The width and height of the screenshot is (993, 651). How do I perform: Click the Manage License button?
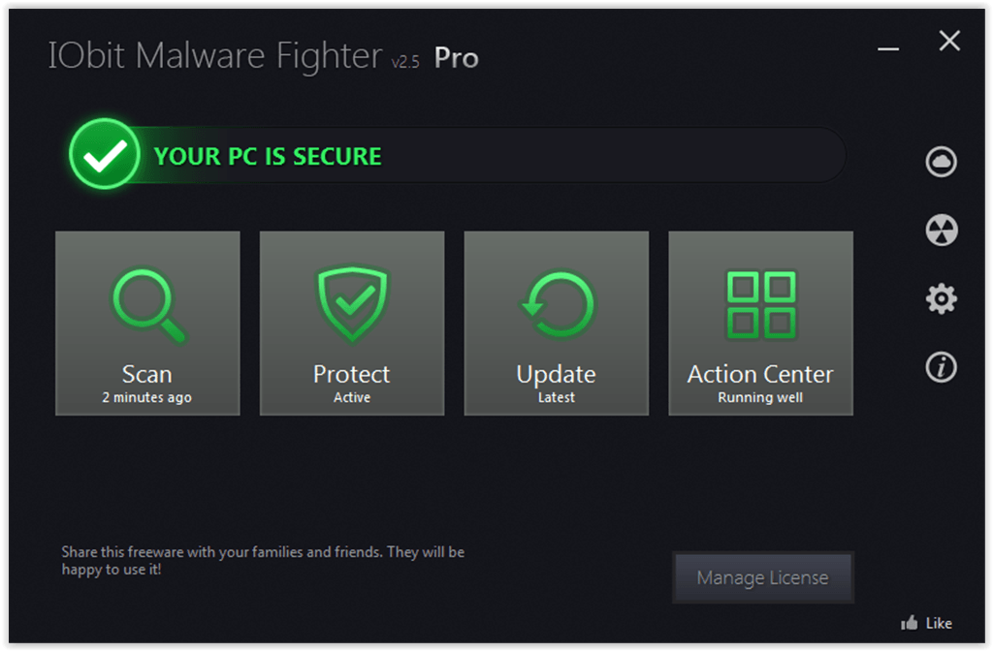tap(762, 578)
